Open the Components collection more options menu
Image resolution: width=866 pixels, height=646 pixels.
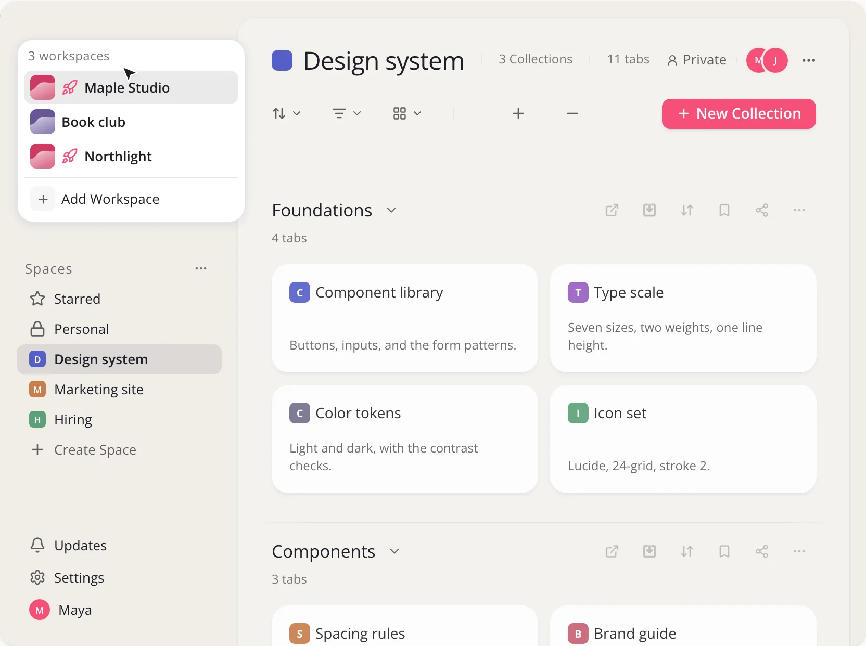(799, 551)
